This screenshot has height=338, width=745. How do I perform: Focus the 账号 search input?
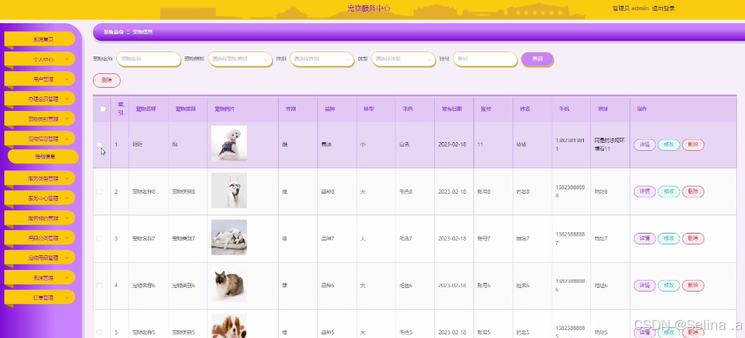pos(485,59)
